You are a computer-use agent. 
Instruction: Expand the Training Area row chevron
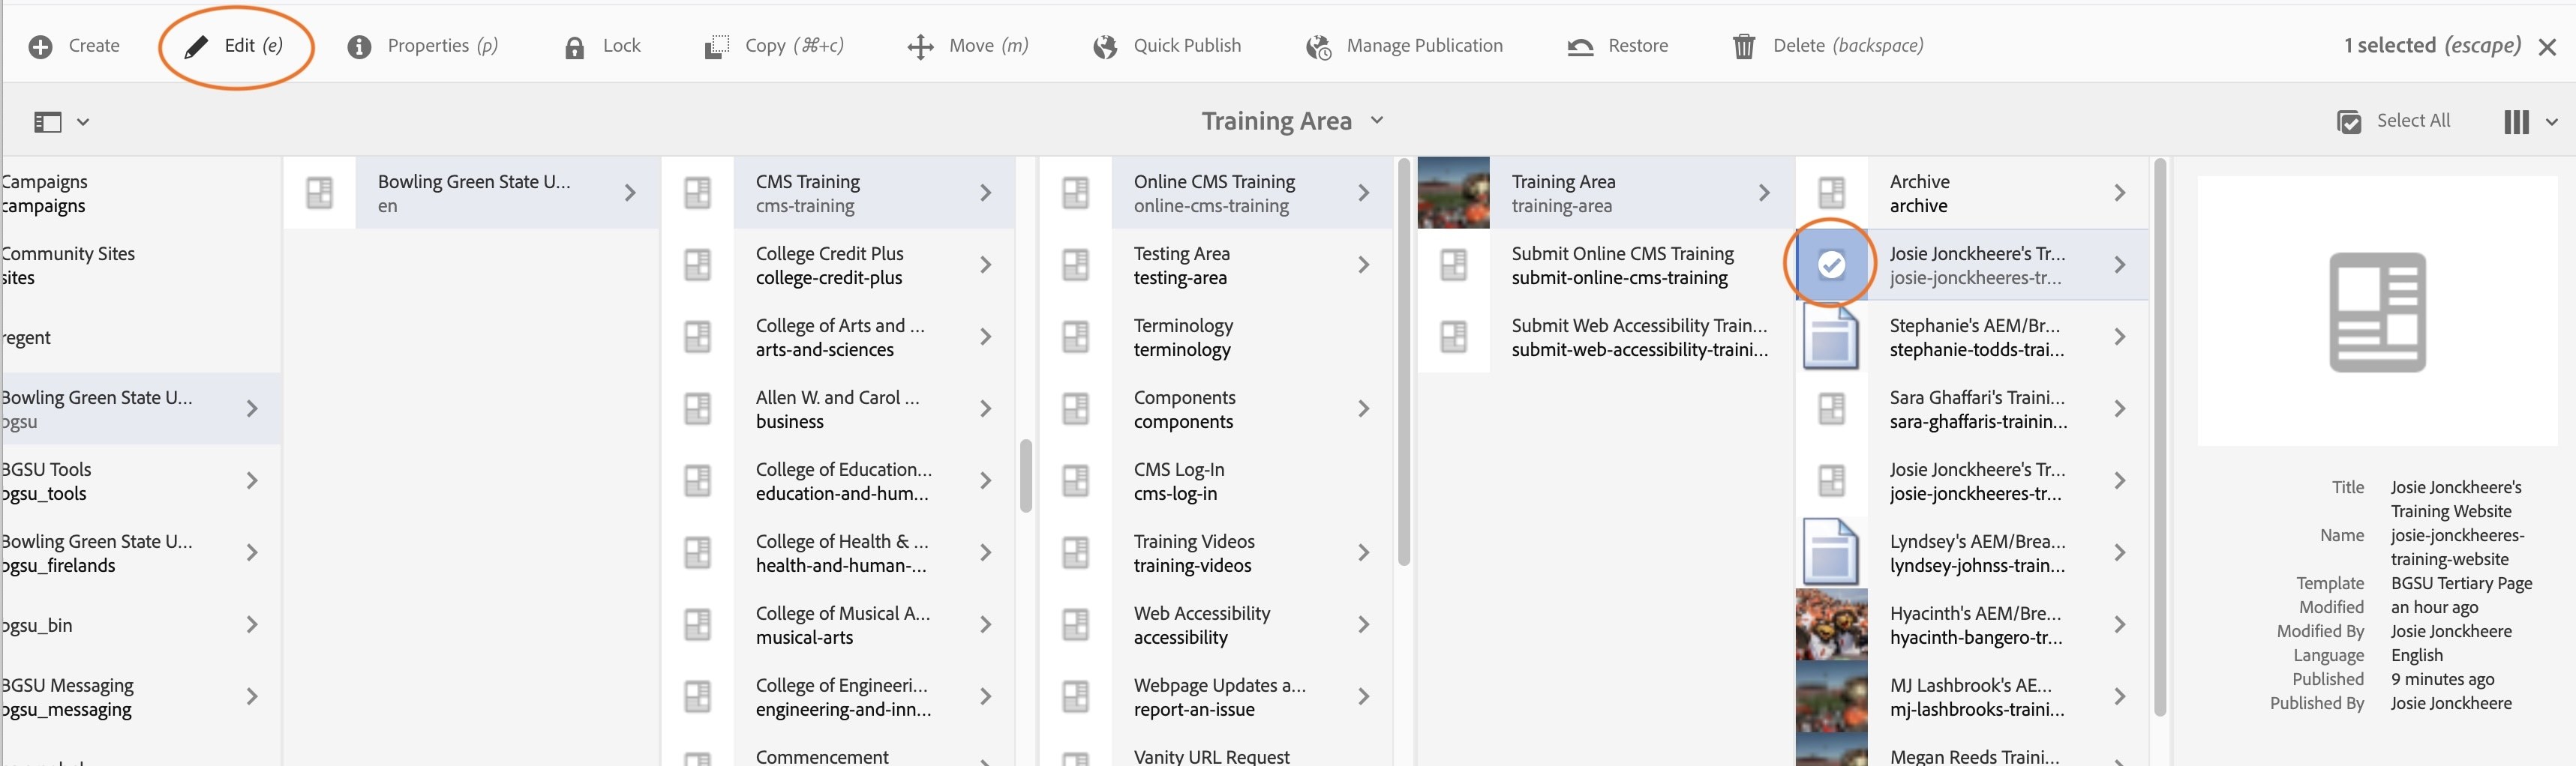(1764, 193)
